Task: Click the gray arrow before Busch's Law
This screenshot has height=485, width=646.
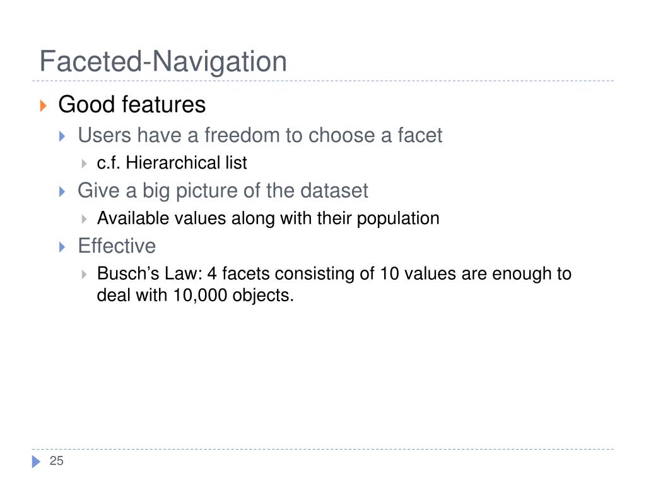Action: tap(84, 274)
